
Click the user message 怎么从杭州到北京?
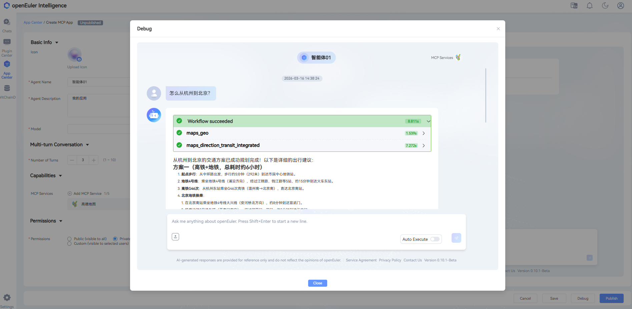(191, 93)
